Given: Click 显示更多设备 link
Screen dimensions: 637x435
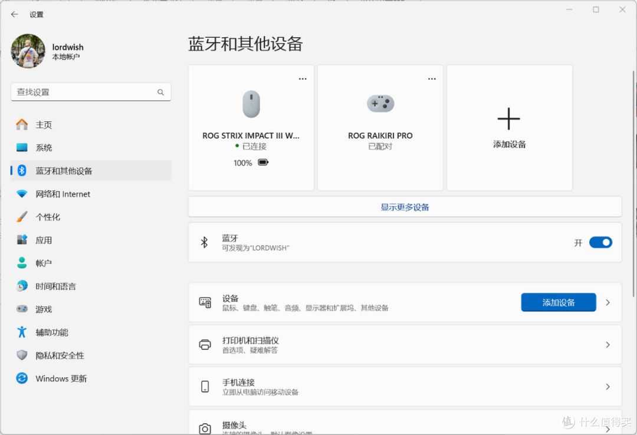Looking at the screenshot, I should [405, 207].
